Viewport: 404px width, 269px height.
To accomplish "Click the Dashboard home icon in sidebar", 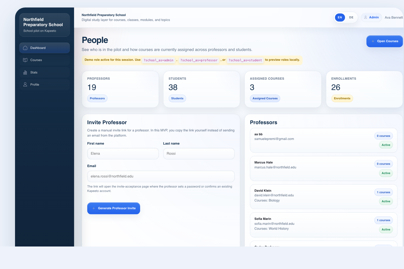I will point(25,48).
